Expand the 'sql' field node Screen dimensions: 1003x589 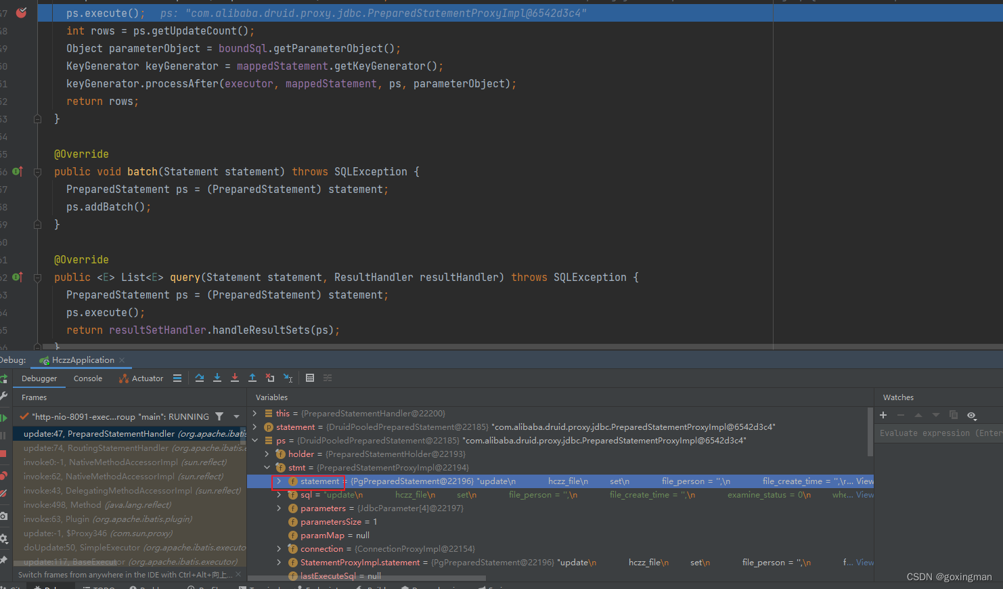(279, 495)
